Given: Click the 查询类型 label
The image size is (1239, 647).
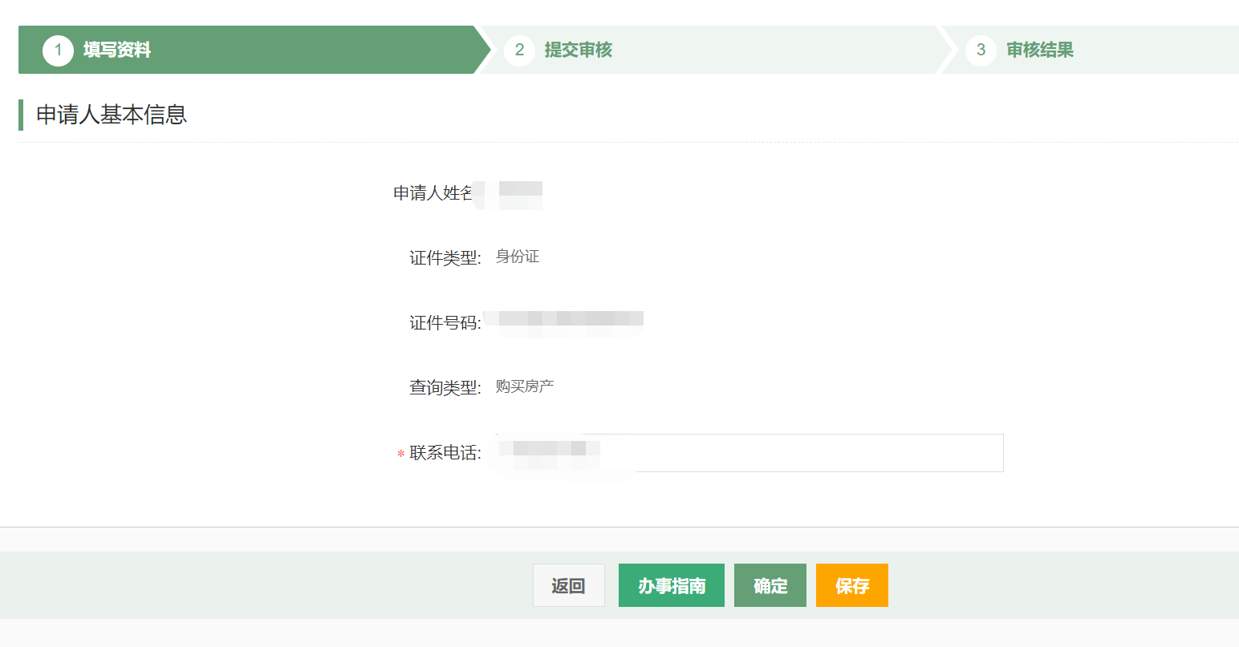Looking at the screenshot, I should 445,388.
